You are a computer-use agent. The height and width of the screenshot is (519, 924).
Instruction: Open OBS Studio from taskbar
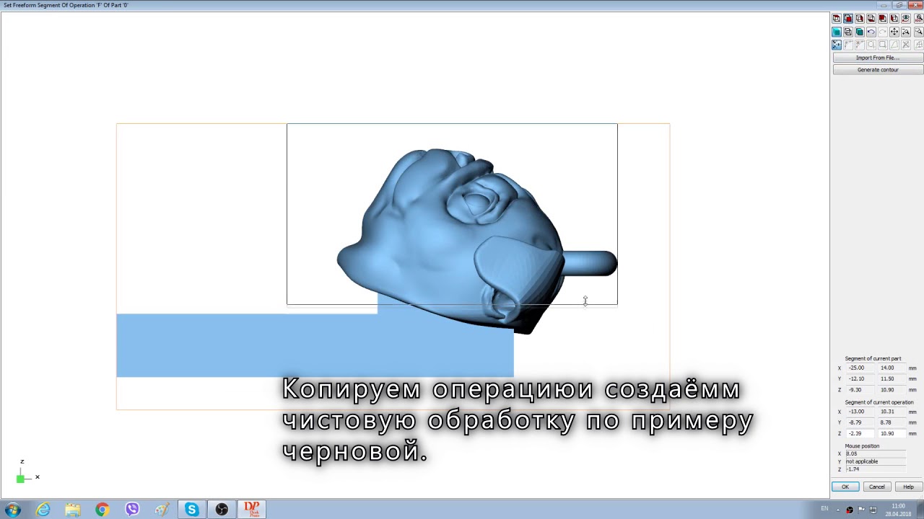click(x=222, y=510)
